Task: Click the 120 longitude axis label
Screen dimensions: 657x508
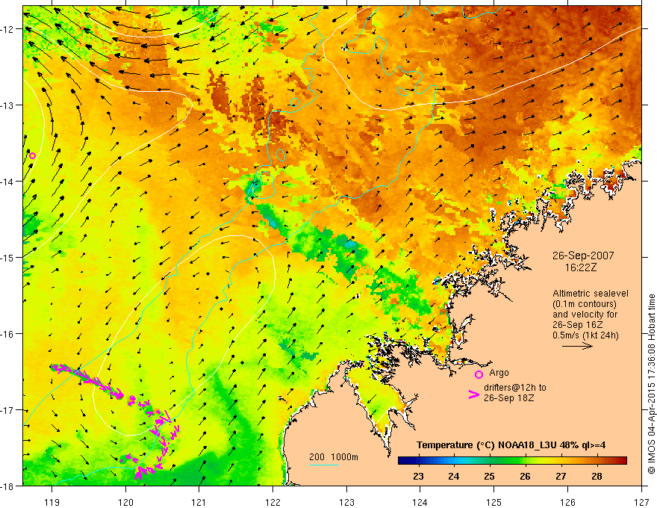Action: (125, 502)
